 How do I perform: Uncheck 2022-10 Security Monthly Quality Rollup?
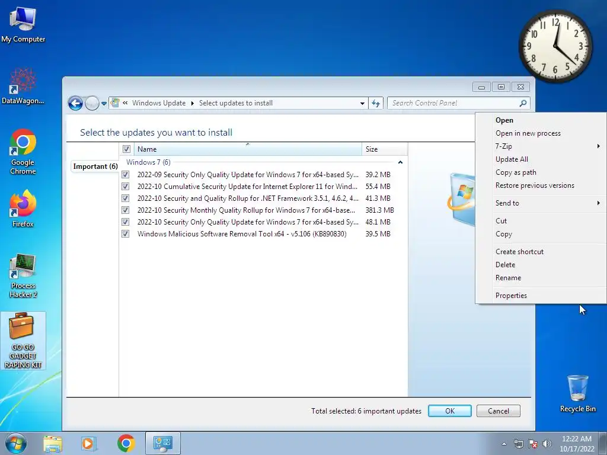[x=126, y=210]
